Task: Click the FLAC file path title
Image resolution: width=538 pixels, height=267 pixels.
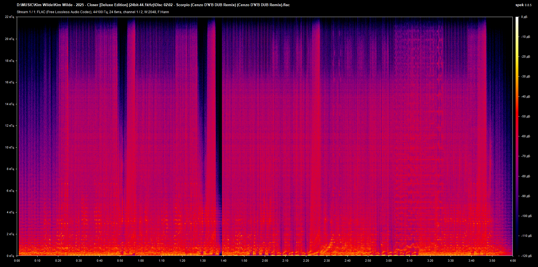Action: pyautogui.click(x=153, y=5)
